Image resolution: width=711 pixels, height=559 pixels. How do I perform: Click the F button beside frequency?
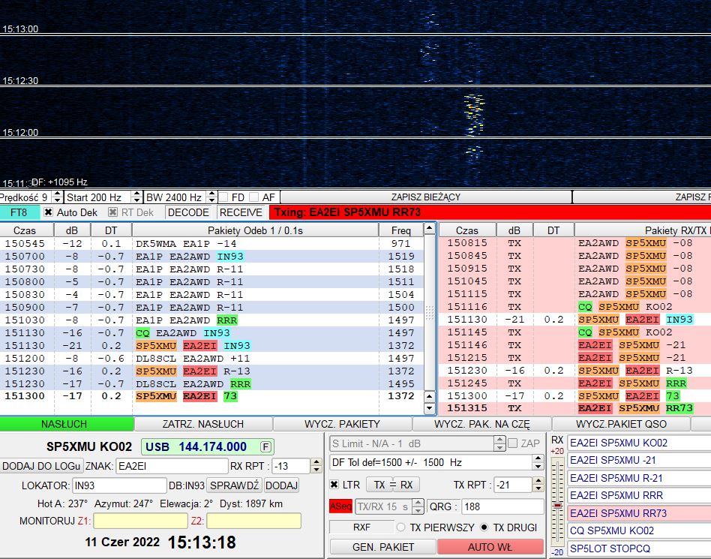(x=266, y=447)
